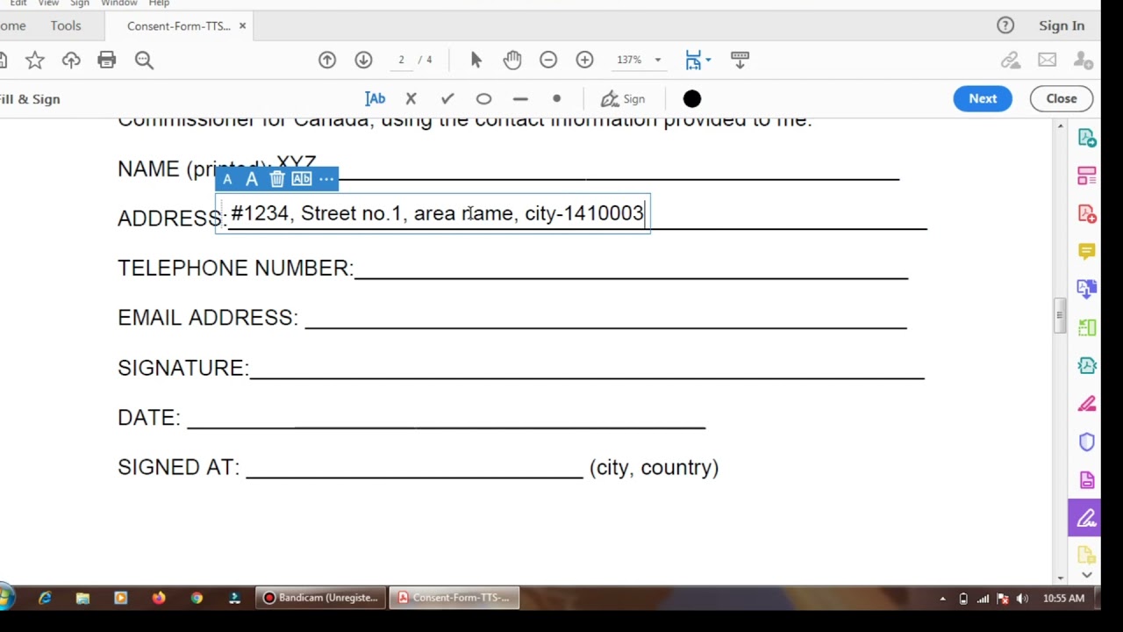Screen dimensions: 1123x632
Task: Click the share link icon
Action: coord(1011,60)
